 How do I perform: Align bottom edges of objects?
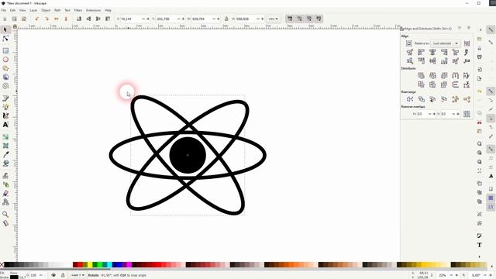pyautogui.click(x=444, y=60)
